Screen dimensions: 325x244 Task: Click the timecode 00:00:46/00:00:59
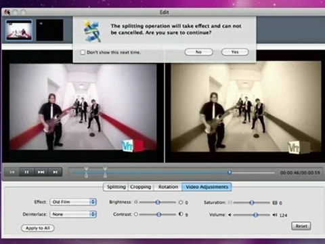pos(300,173)
